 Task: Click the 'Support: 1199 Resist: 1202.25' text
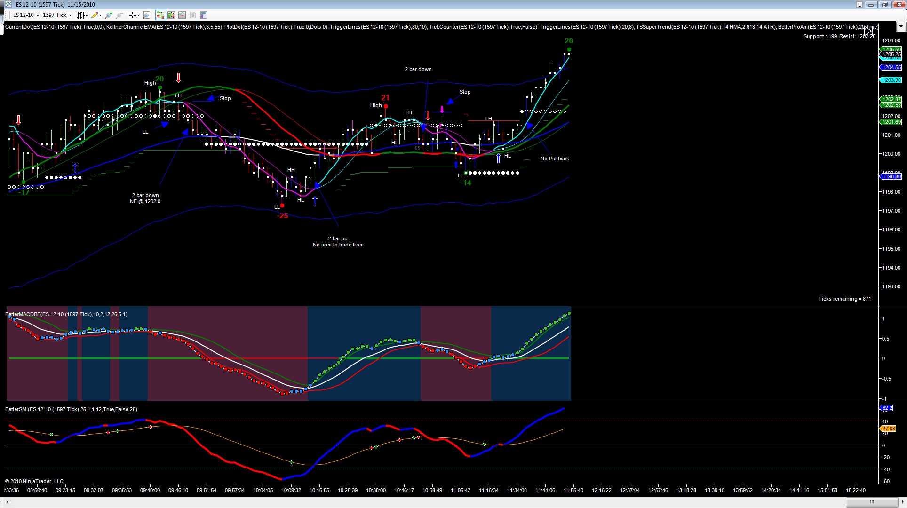839,36
